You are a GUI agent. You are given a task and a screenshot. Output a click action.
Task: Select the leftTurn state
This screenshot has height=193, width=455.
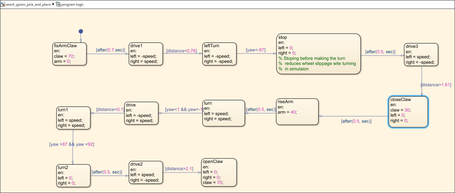point(219,54)
